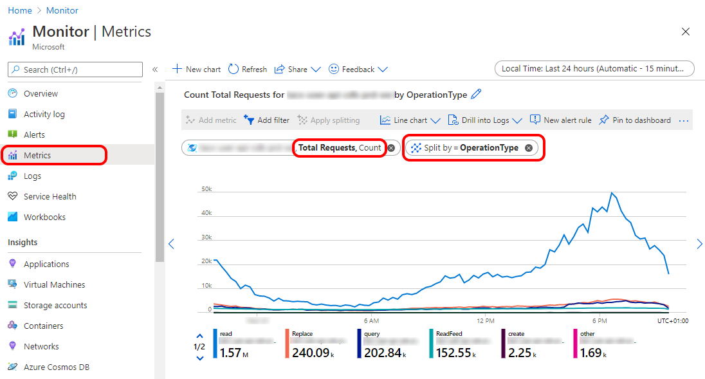Click the pencil icon to edit chart title

[x=476, y=95]
